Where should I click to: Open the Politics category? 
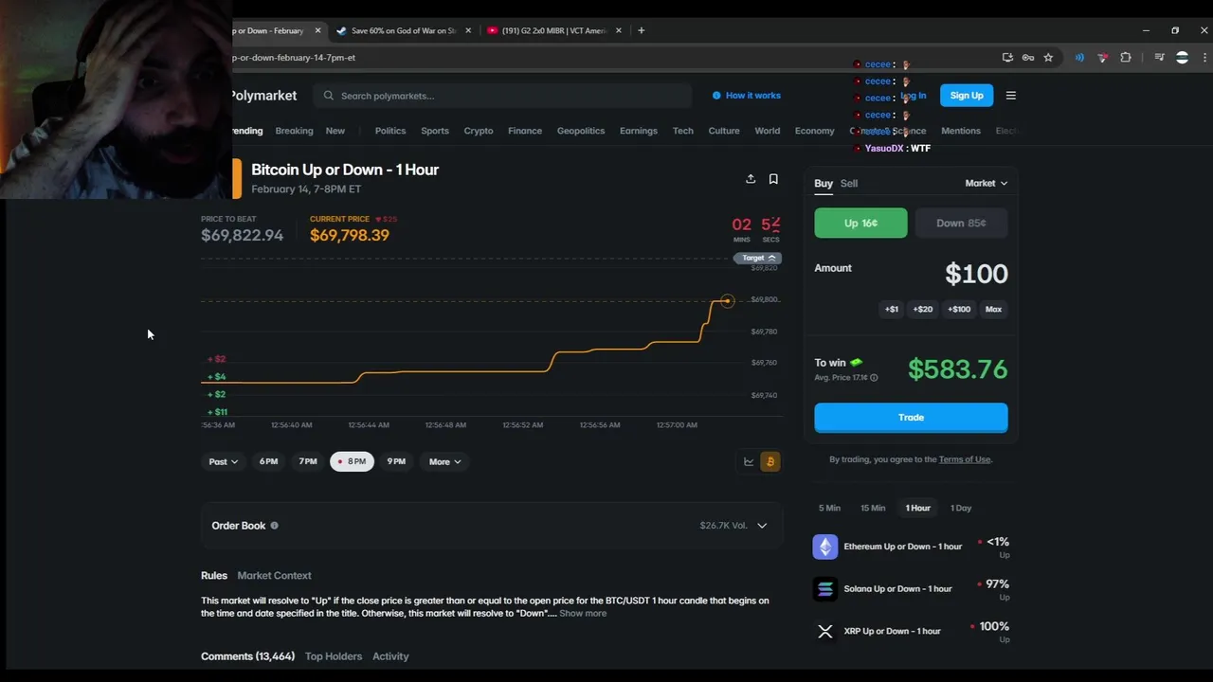point(390,131)
